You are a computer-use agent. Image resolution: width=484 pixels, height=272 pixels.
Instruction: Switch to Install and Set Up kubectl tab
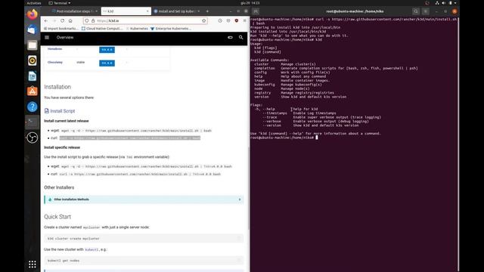pyautogui.click(x=176, y=11)
